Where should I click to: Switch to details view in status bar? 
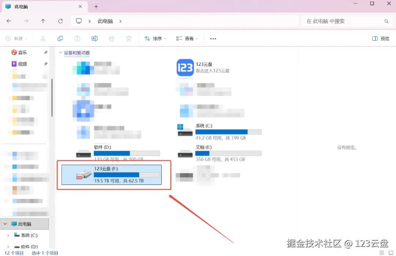click(x=382, y=253)
